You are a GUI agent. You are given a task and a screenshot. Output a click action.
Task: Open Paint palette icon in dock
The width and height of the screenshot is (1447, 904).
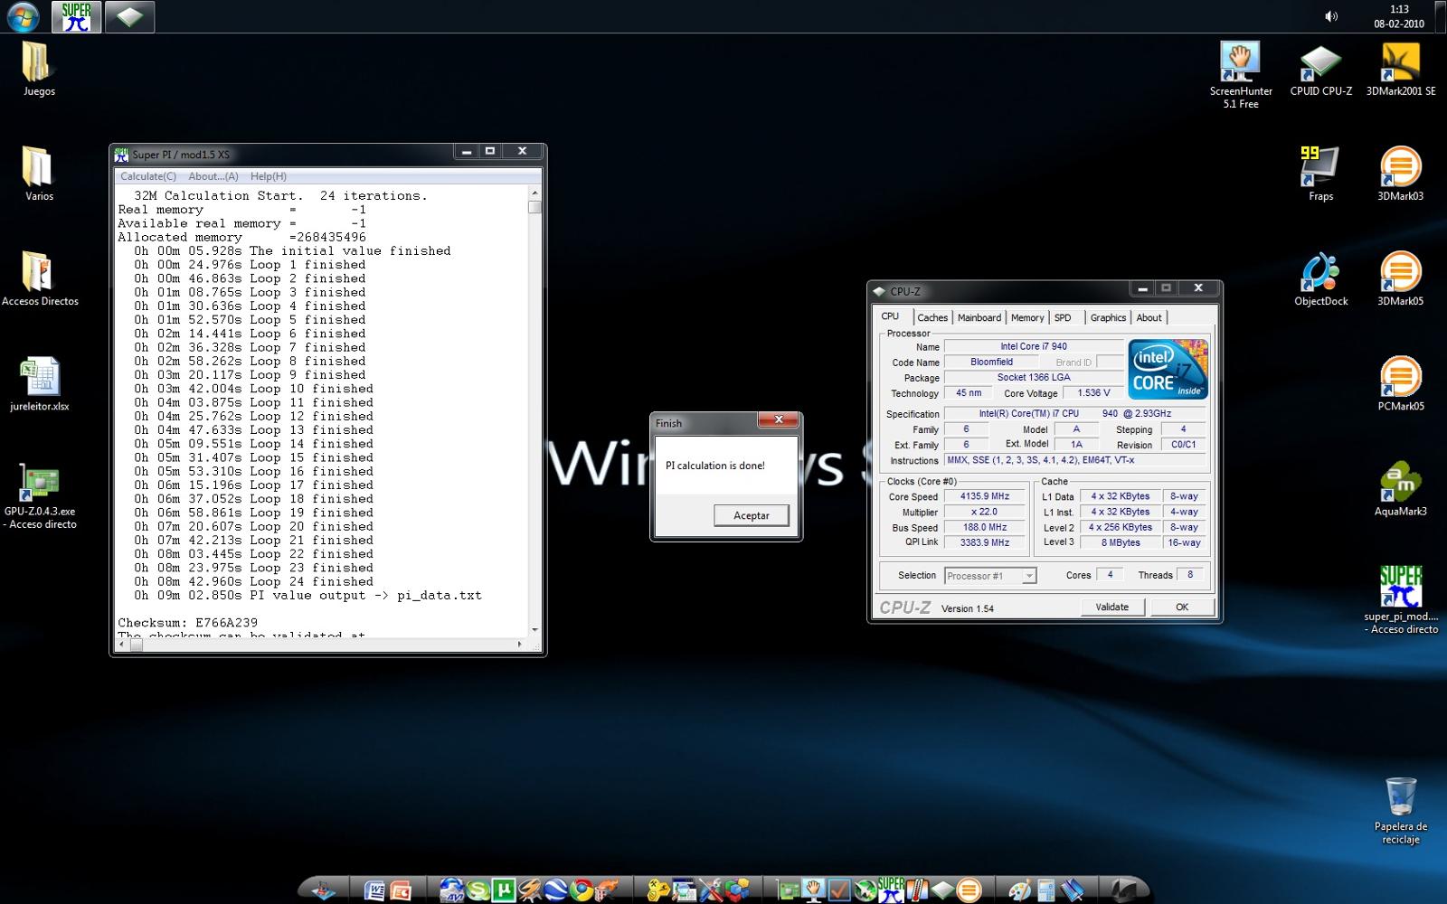pyautogui.click(x=1018, y=890)
